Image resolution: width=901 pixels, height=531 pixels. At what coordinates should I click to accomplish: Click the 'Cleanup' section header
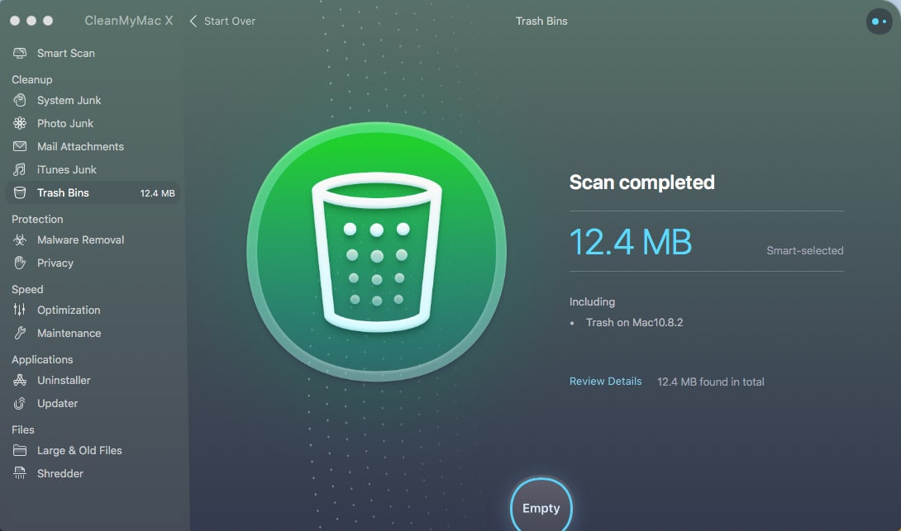tap(31, 80)
